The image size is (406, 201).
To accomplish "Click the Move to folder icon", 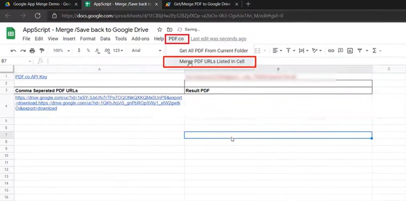I will click(170, 30).
